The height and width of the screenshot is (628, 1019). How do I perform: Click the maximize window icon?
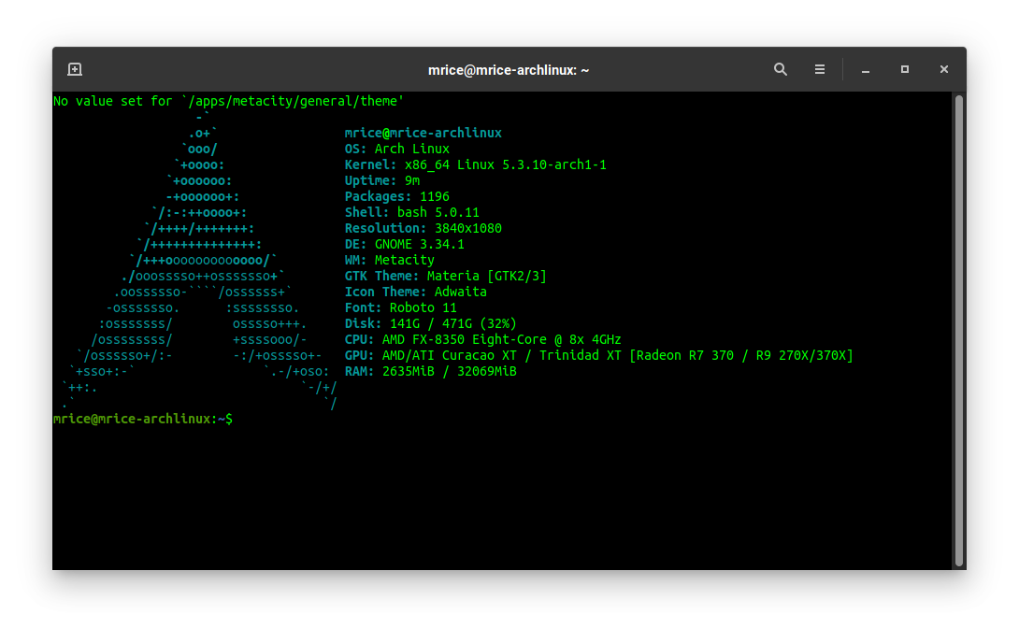tap(904, 69)
